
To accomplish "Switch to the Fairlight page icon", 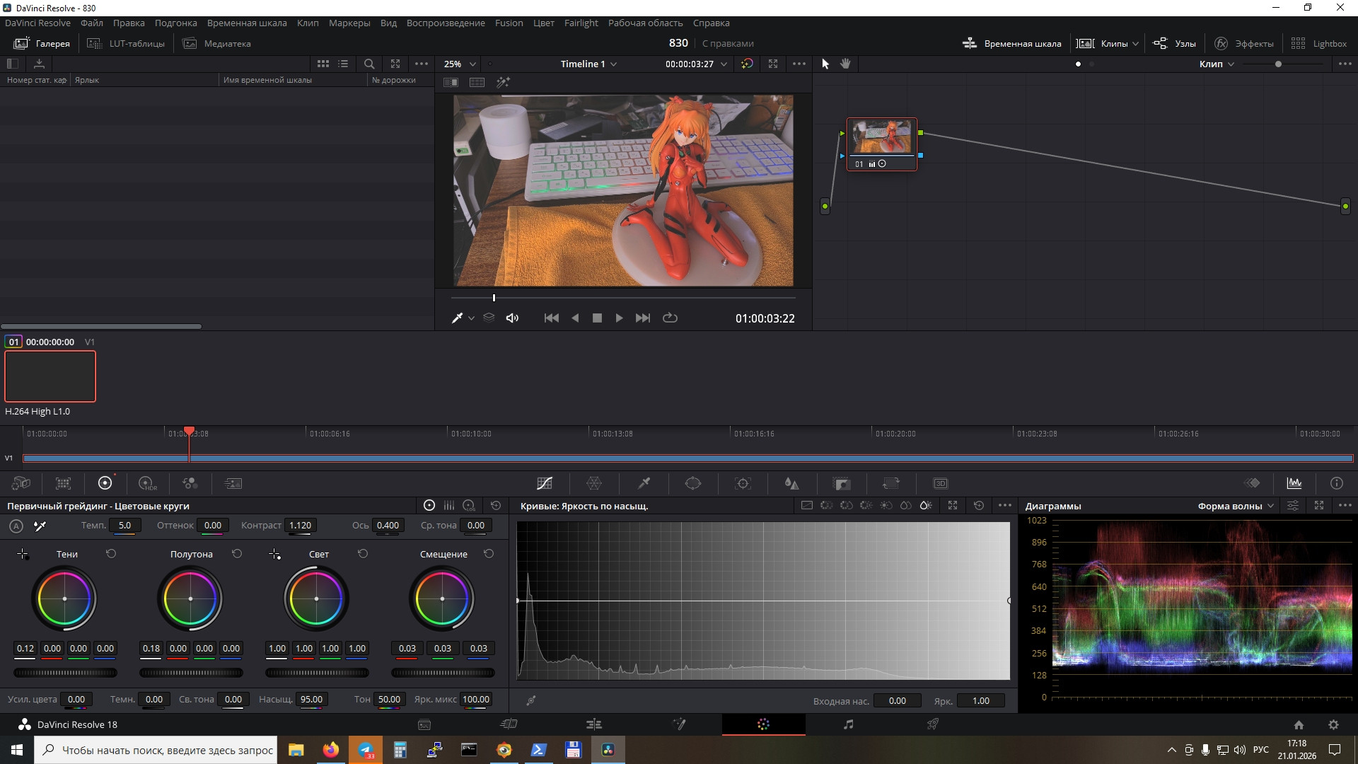I will click(848, 724).
